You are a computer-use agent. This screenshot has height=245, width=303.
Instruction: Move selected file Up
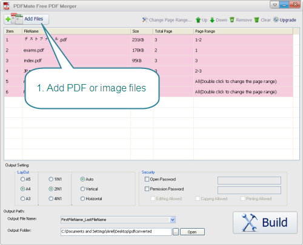point(202,20)
